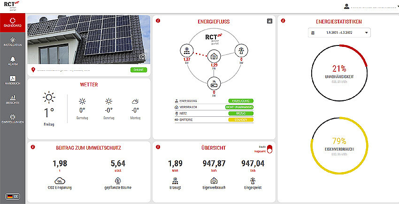Screen dimensions: 399x204
Task: Open the Installation sidebar section
Action: 13,41
